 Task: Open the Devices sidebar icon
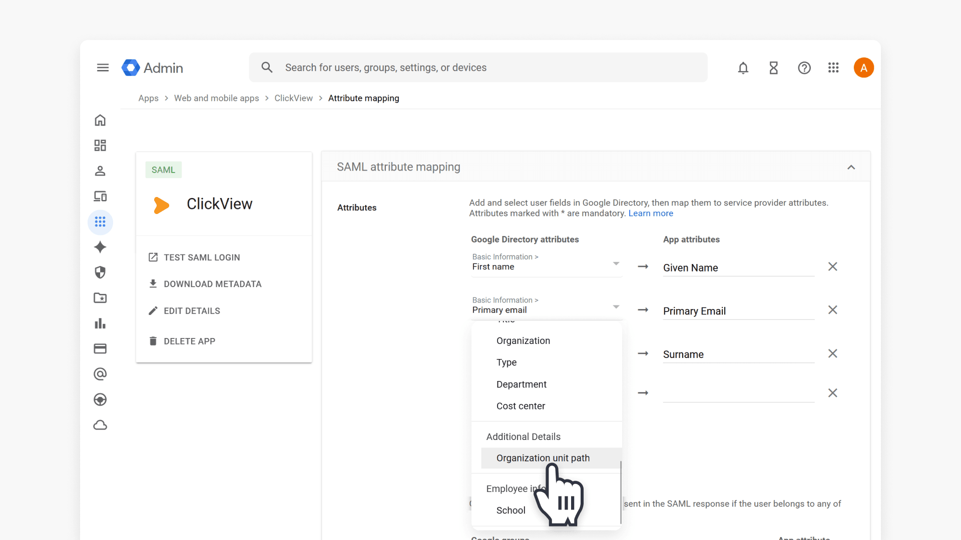click(100, 196)
